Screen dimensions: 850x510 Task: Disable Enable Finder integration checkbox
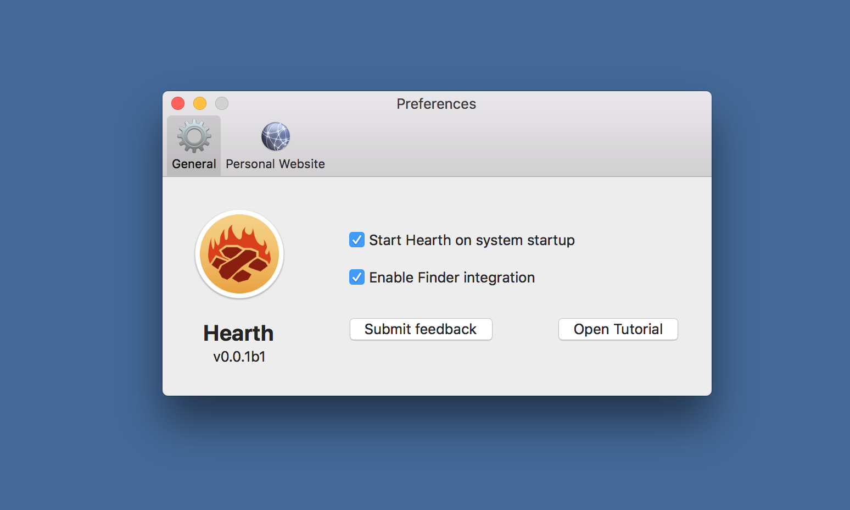(x=357, y=277)
